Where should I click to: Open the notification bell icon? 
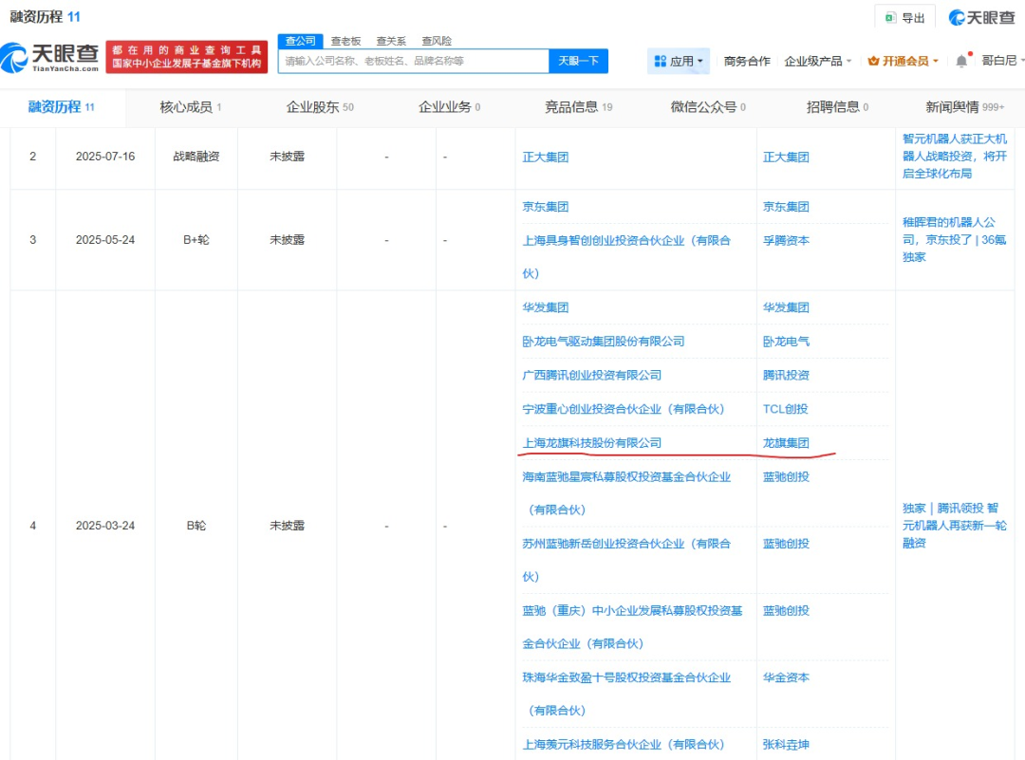point(961,61)
